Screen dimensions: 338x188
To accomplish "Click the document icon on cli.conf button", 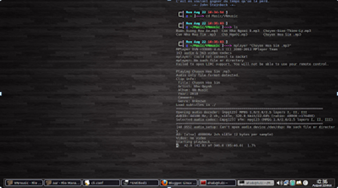I will 87,183.
